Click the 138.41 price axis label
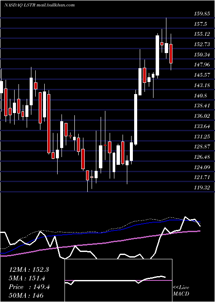 tap(202, 106)
